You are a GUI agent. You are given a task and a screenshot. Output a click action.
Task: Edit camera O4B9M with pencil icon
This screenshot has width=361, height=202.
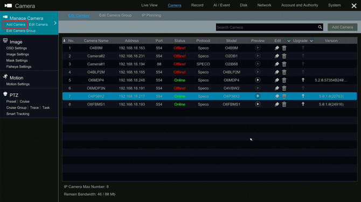click(277, 48)
